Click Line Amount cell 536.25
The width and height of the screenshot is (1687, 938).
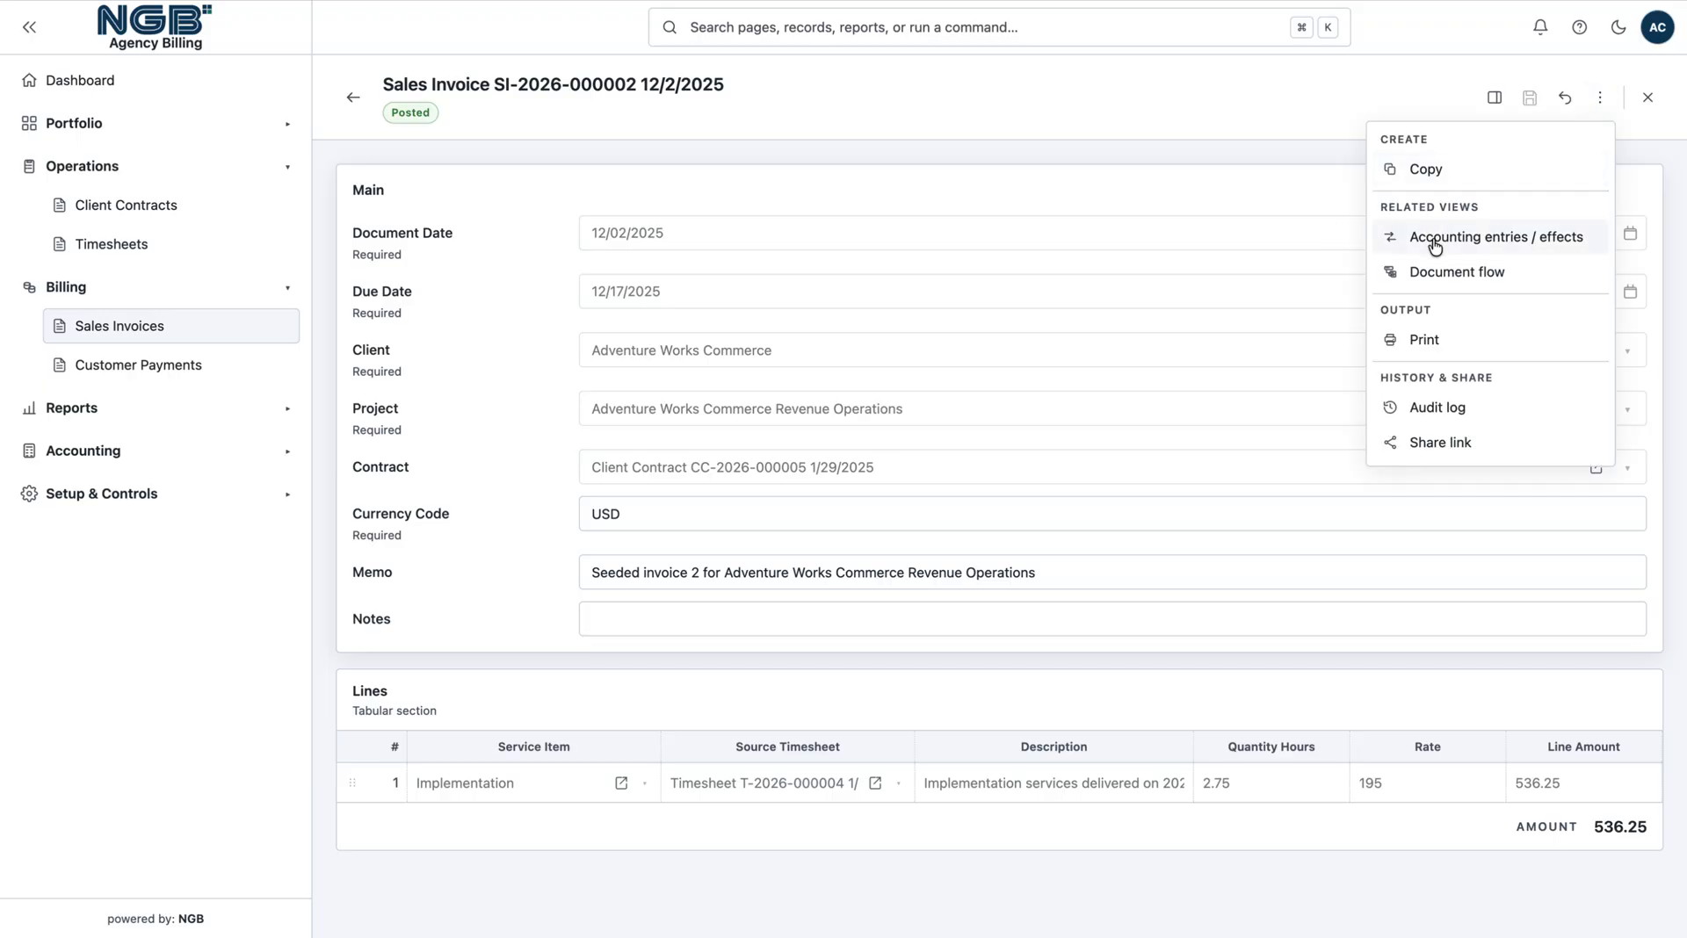pyautogui.click(x=1584, y=783)
